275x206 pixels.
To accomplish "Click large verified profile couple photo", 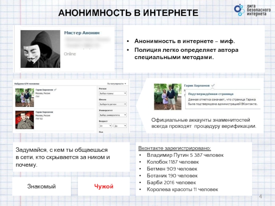I will (168, 97).
